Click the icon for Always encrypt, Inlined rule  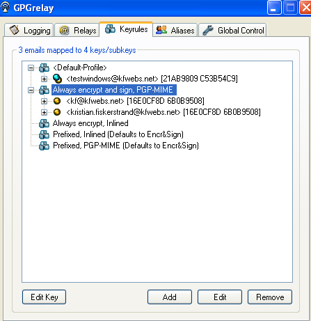(x=44, y=123)
